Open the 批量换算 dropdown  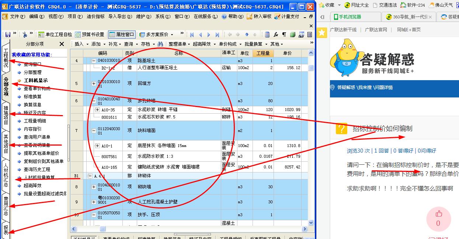(x=255, y=44)
